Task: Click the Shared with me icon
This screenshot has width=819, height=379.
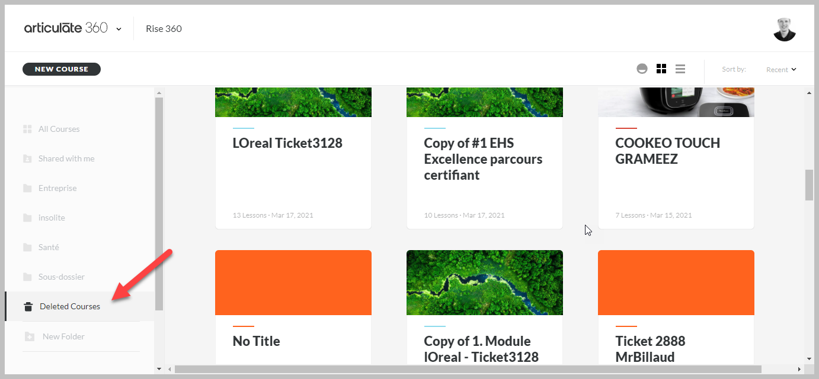Action: tap(27, 158)
